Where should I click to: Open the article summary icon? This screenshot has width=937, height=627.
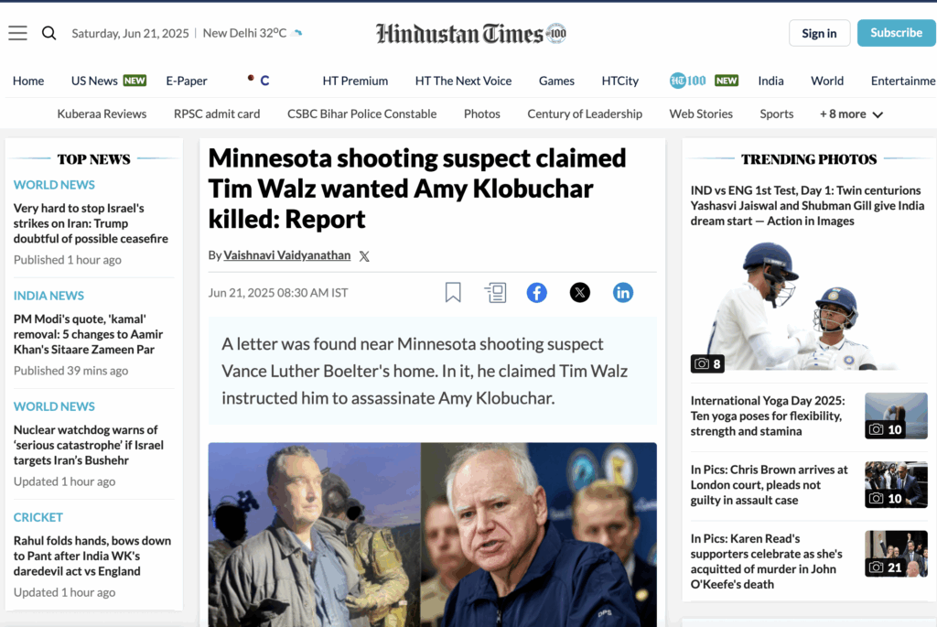495,292
